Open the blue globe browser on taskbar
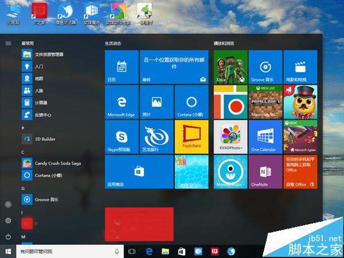The width and height of the screenshot is (344, 258). click(231, 252)
